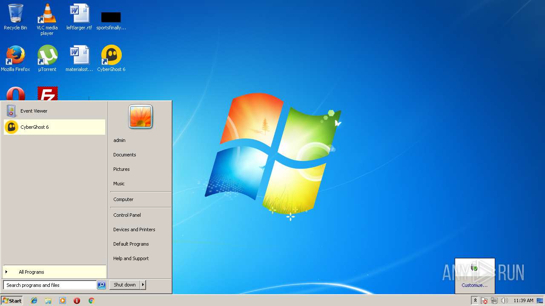The image size is (545, 306).
Task: Open Windows Media Player from the taskbar
Action: point(63,300)
